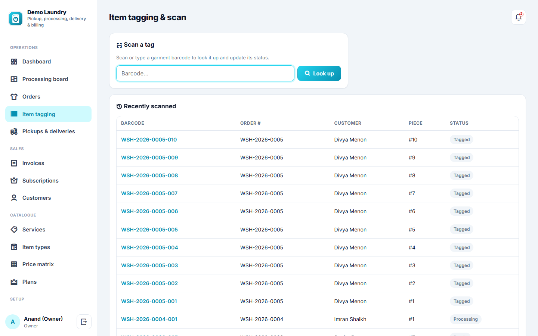Click the Item types menu entry
Screen dimensions: 538x336
48,247
